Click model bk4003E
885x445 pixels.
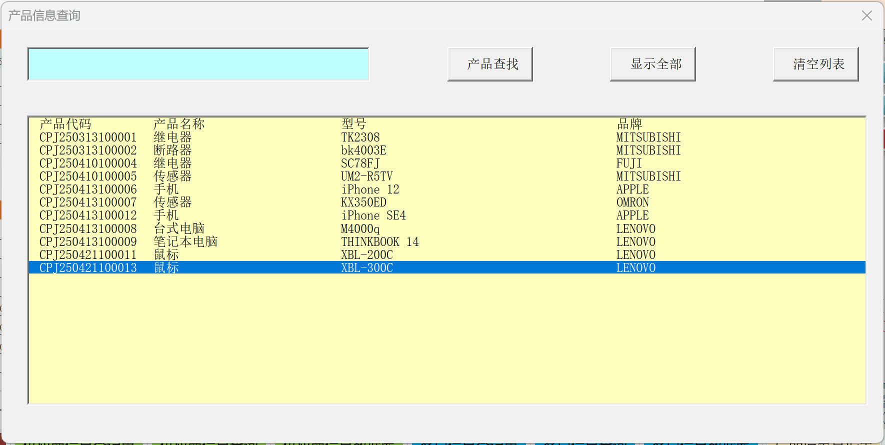364,150
